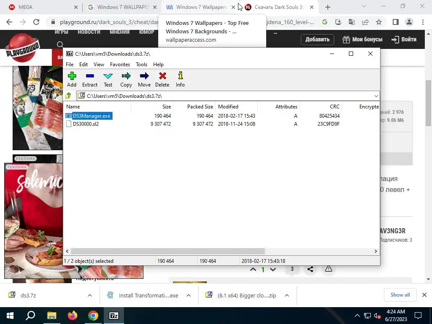
Task: Open Мои бонусы on Playground
Action: pyautogui.click(x=362, y=39)
